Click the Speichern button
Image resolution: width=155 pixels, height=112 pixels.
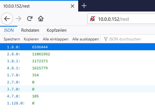[x=12, y=39]
